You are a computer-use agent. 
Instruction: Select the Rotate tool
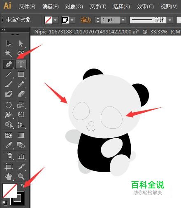point(9,105)
